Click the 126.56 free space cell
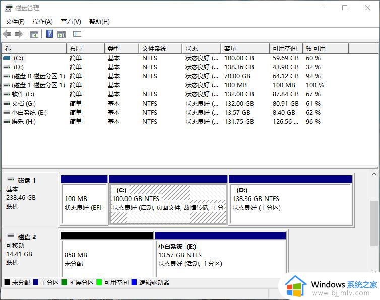380x300 pixels. click(x=285, y=122)
